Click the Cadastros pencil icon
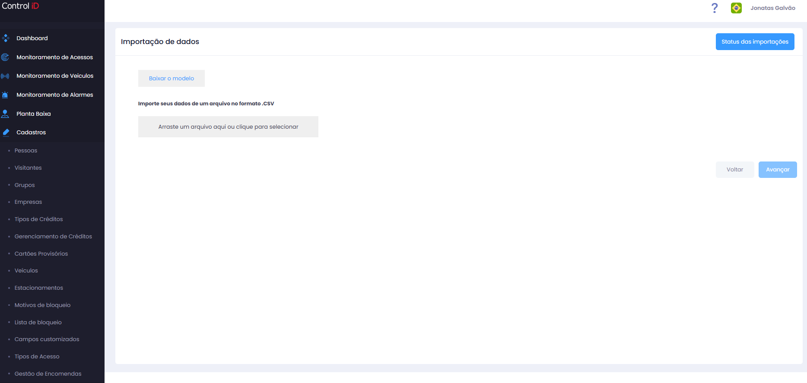Viewport: 807px width, 383px height. 6,133
